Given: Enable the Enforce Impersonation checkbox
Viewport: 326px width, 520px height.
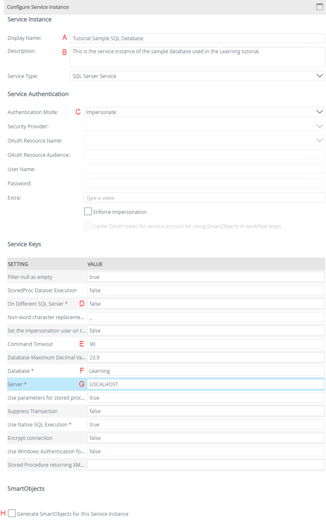Looking at the screenshot, I should [x=88, y=211].
